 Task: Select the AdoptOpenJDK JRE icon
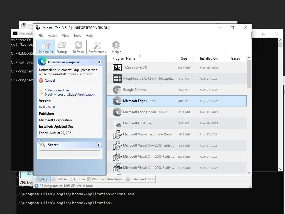(x=117, y=79)
